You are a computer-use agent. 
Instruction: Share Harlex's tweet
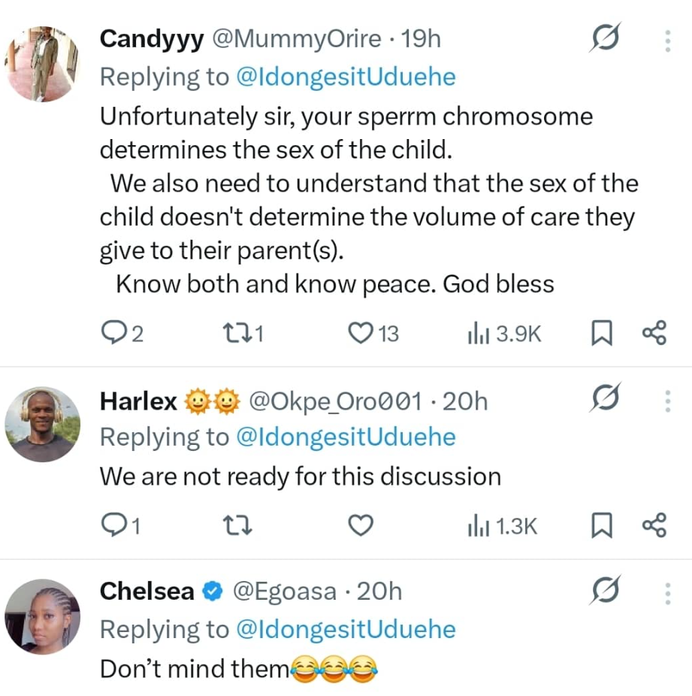point(654,526)
